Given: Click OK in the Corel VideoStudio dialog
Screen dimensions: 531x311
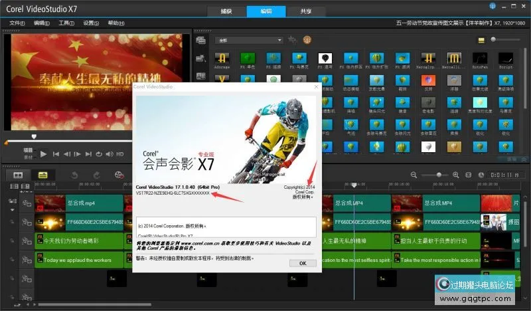Looking at the screenshot, I should coord(303,263).
